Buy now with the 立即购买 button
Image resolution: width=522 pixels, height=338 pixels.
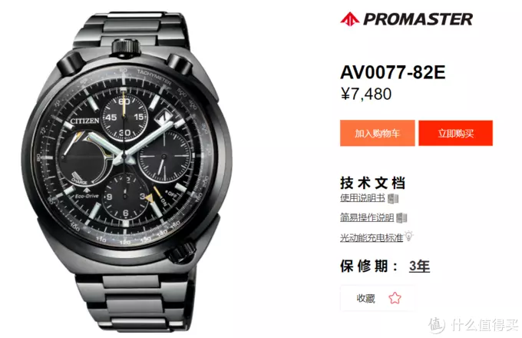[x=455, y=133]
